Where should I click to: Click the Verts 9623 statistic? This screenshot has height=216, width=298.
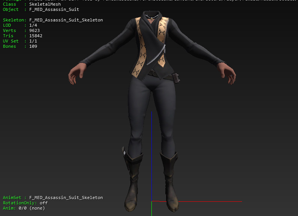click(21, 30)
